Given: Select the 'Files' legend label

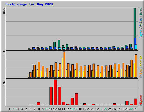Looking at the screenshot, I should click(141, 22).
